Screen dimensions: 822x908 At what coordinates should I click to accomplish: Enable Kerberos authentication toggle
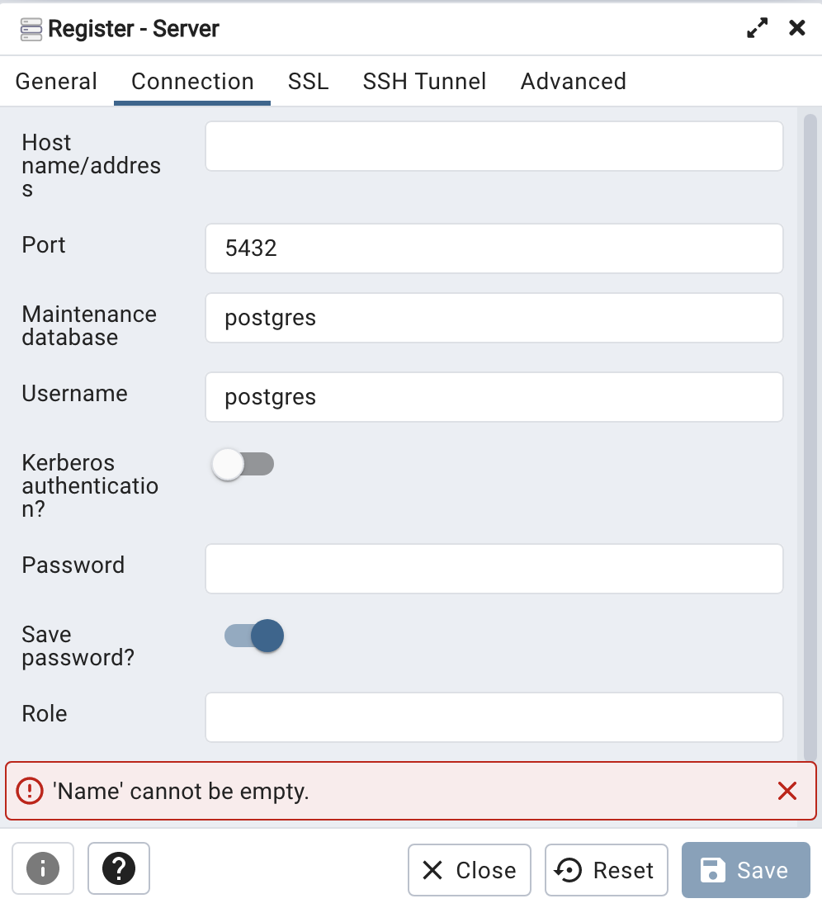[243, 464]
